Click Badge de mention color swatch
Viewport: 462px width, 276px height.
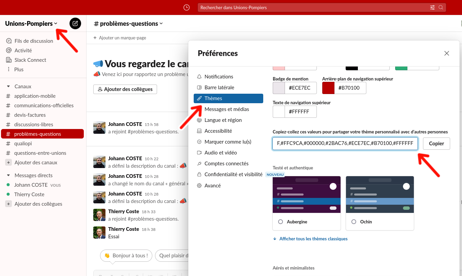[x=279, y=88]
